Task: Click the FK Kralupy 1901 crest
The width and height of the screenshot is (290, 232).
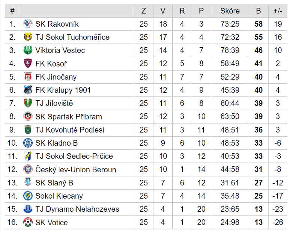Action: [28, 90]
